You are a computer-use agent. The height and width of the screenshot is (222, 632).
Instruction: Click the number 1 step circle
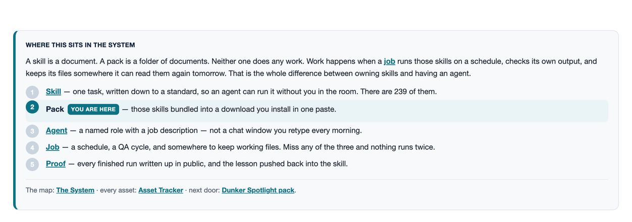point(32,92)
